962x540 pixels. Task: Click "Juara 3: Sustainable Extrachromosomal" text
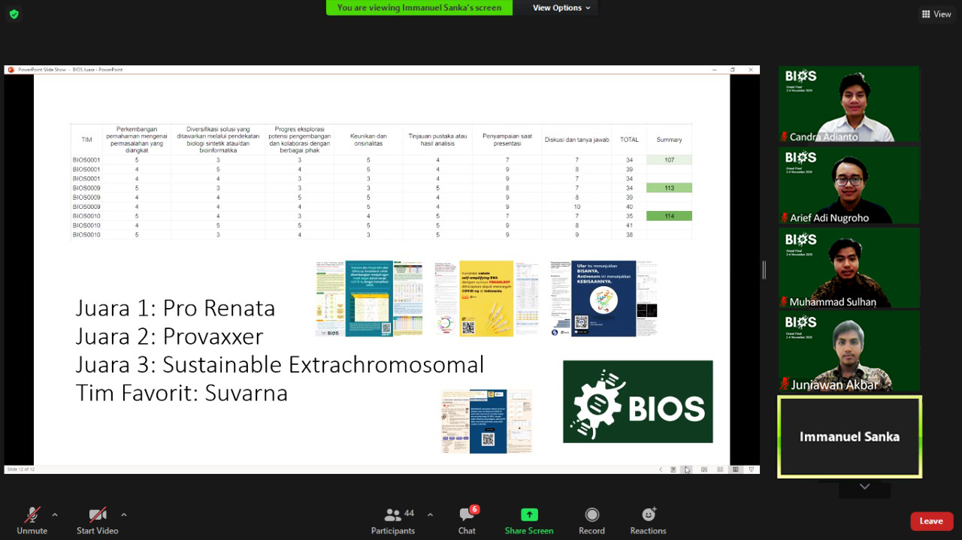[280, 365]
